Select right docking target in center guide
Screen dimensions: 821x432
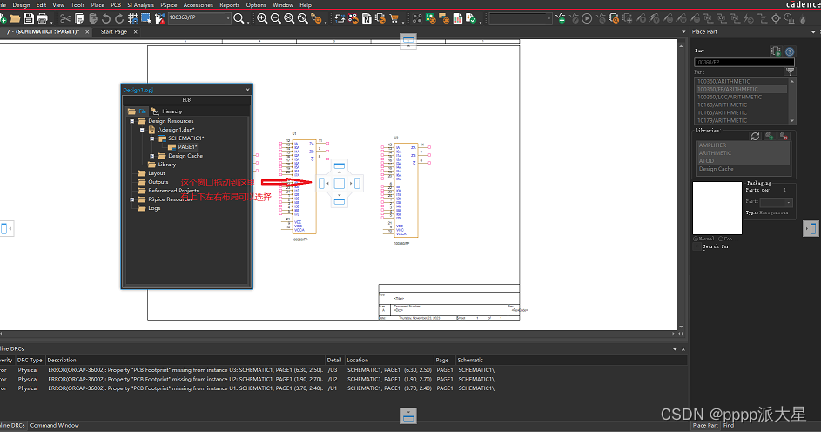[x=357, y=183]
